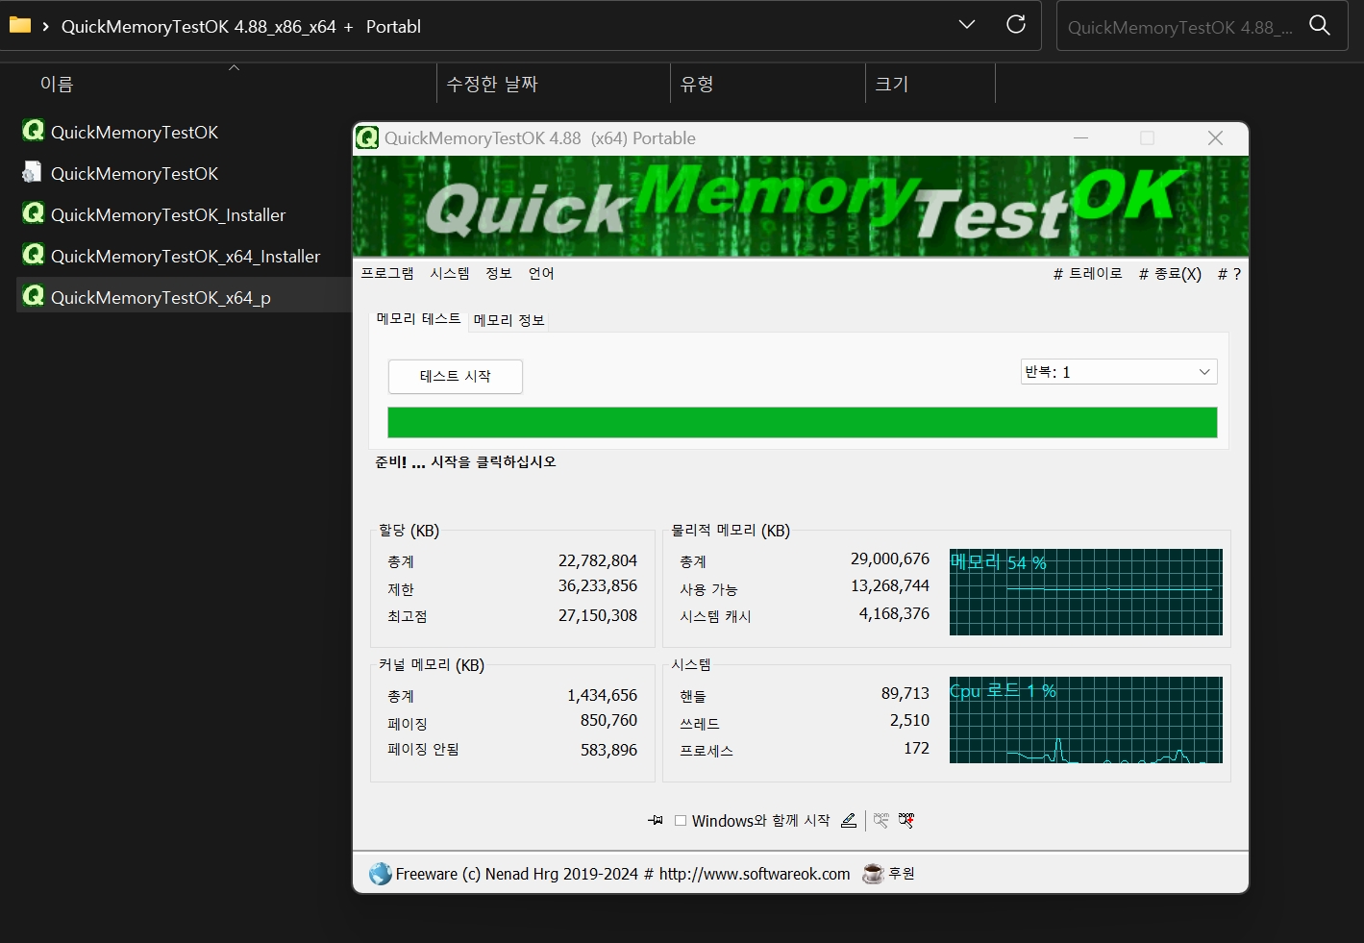Click the folder icon in Explorer address bar
This screenshot has width=1364, height=943.
click(19, 26)
